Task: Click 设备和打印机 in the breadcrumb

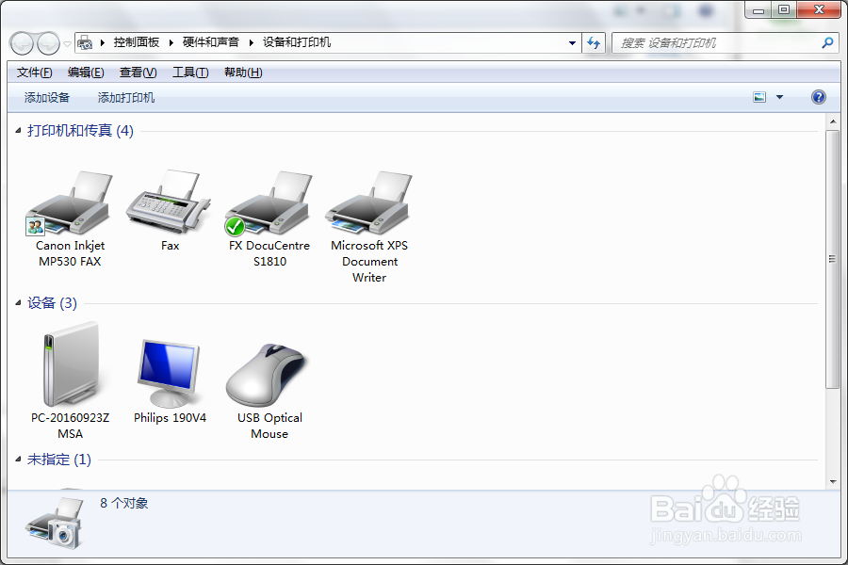Action: (x=297, y=42)
